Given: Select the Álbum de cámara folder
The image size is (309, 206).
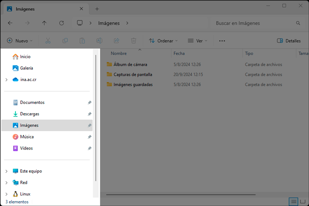Looking at the screenshot, I should (130, 65).
